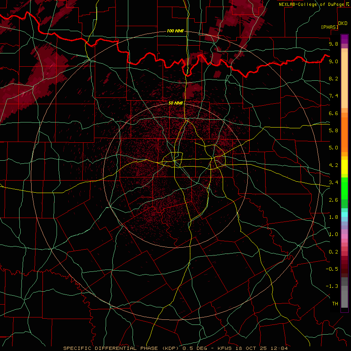The image size is (351, 351).
Task: Click the 3.4 legend value
Action: coord(333,183)
